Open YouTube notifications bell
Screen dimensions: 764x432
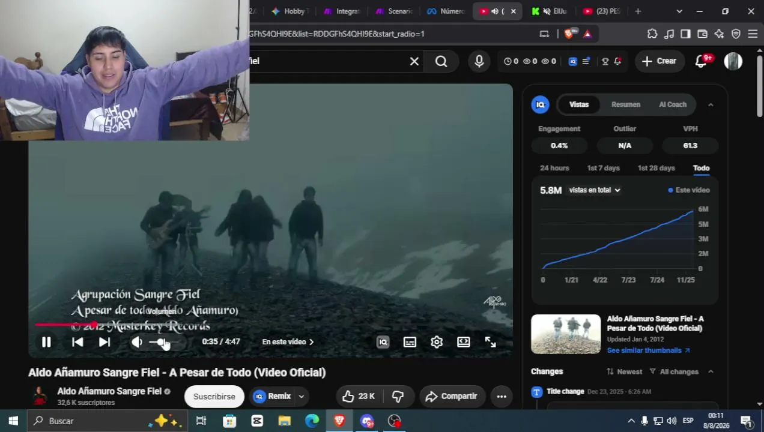click(701, 61)
